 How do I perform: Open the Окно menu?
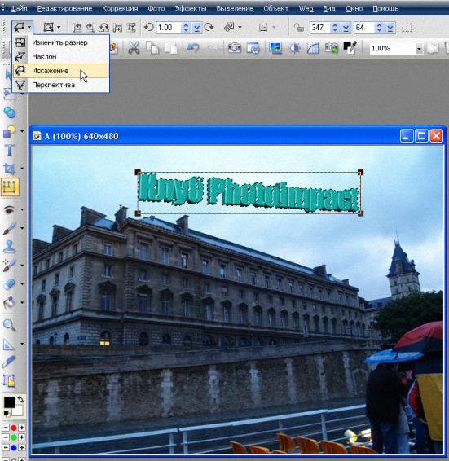(354, 8)
